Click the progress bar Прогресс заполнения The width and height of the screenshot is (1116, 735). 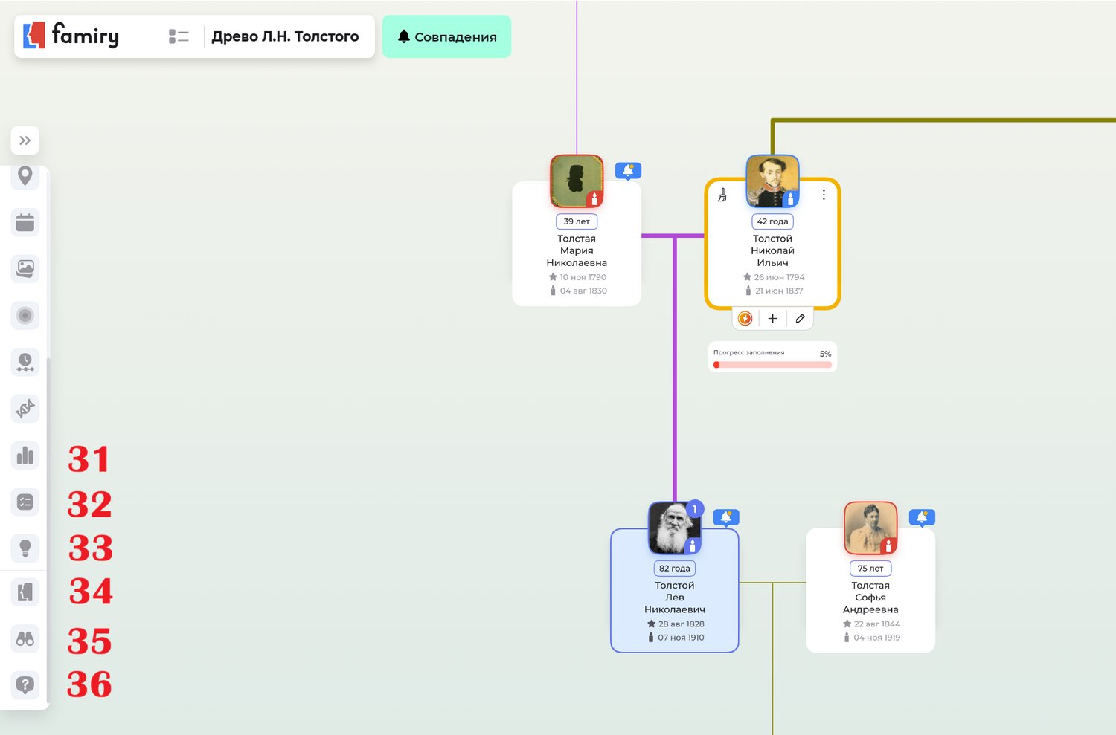pos(772,364)
